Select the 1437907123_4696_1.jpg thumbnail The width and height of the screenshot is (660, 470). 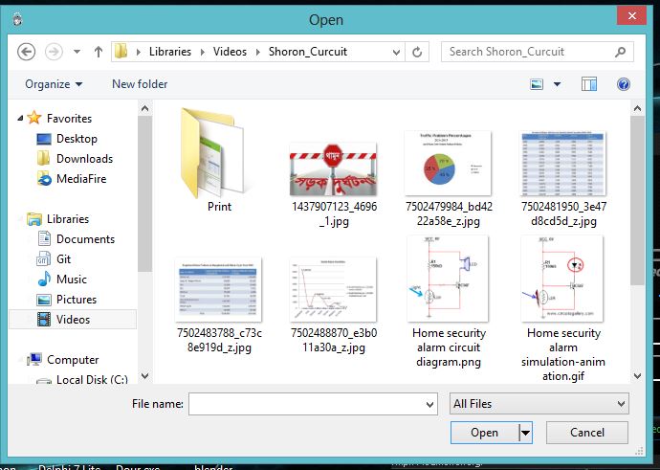pos(334,169)
